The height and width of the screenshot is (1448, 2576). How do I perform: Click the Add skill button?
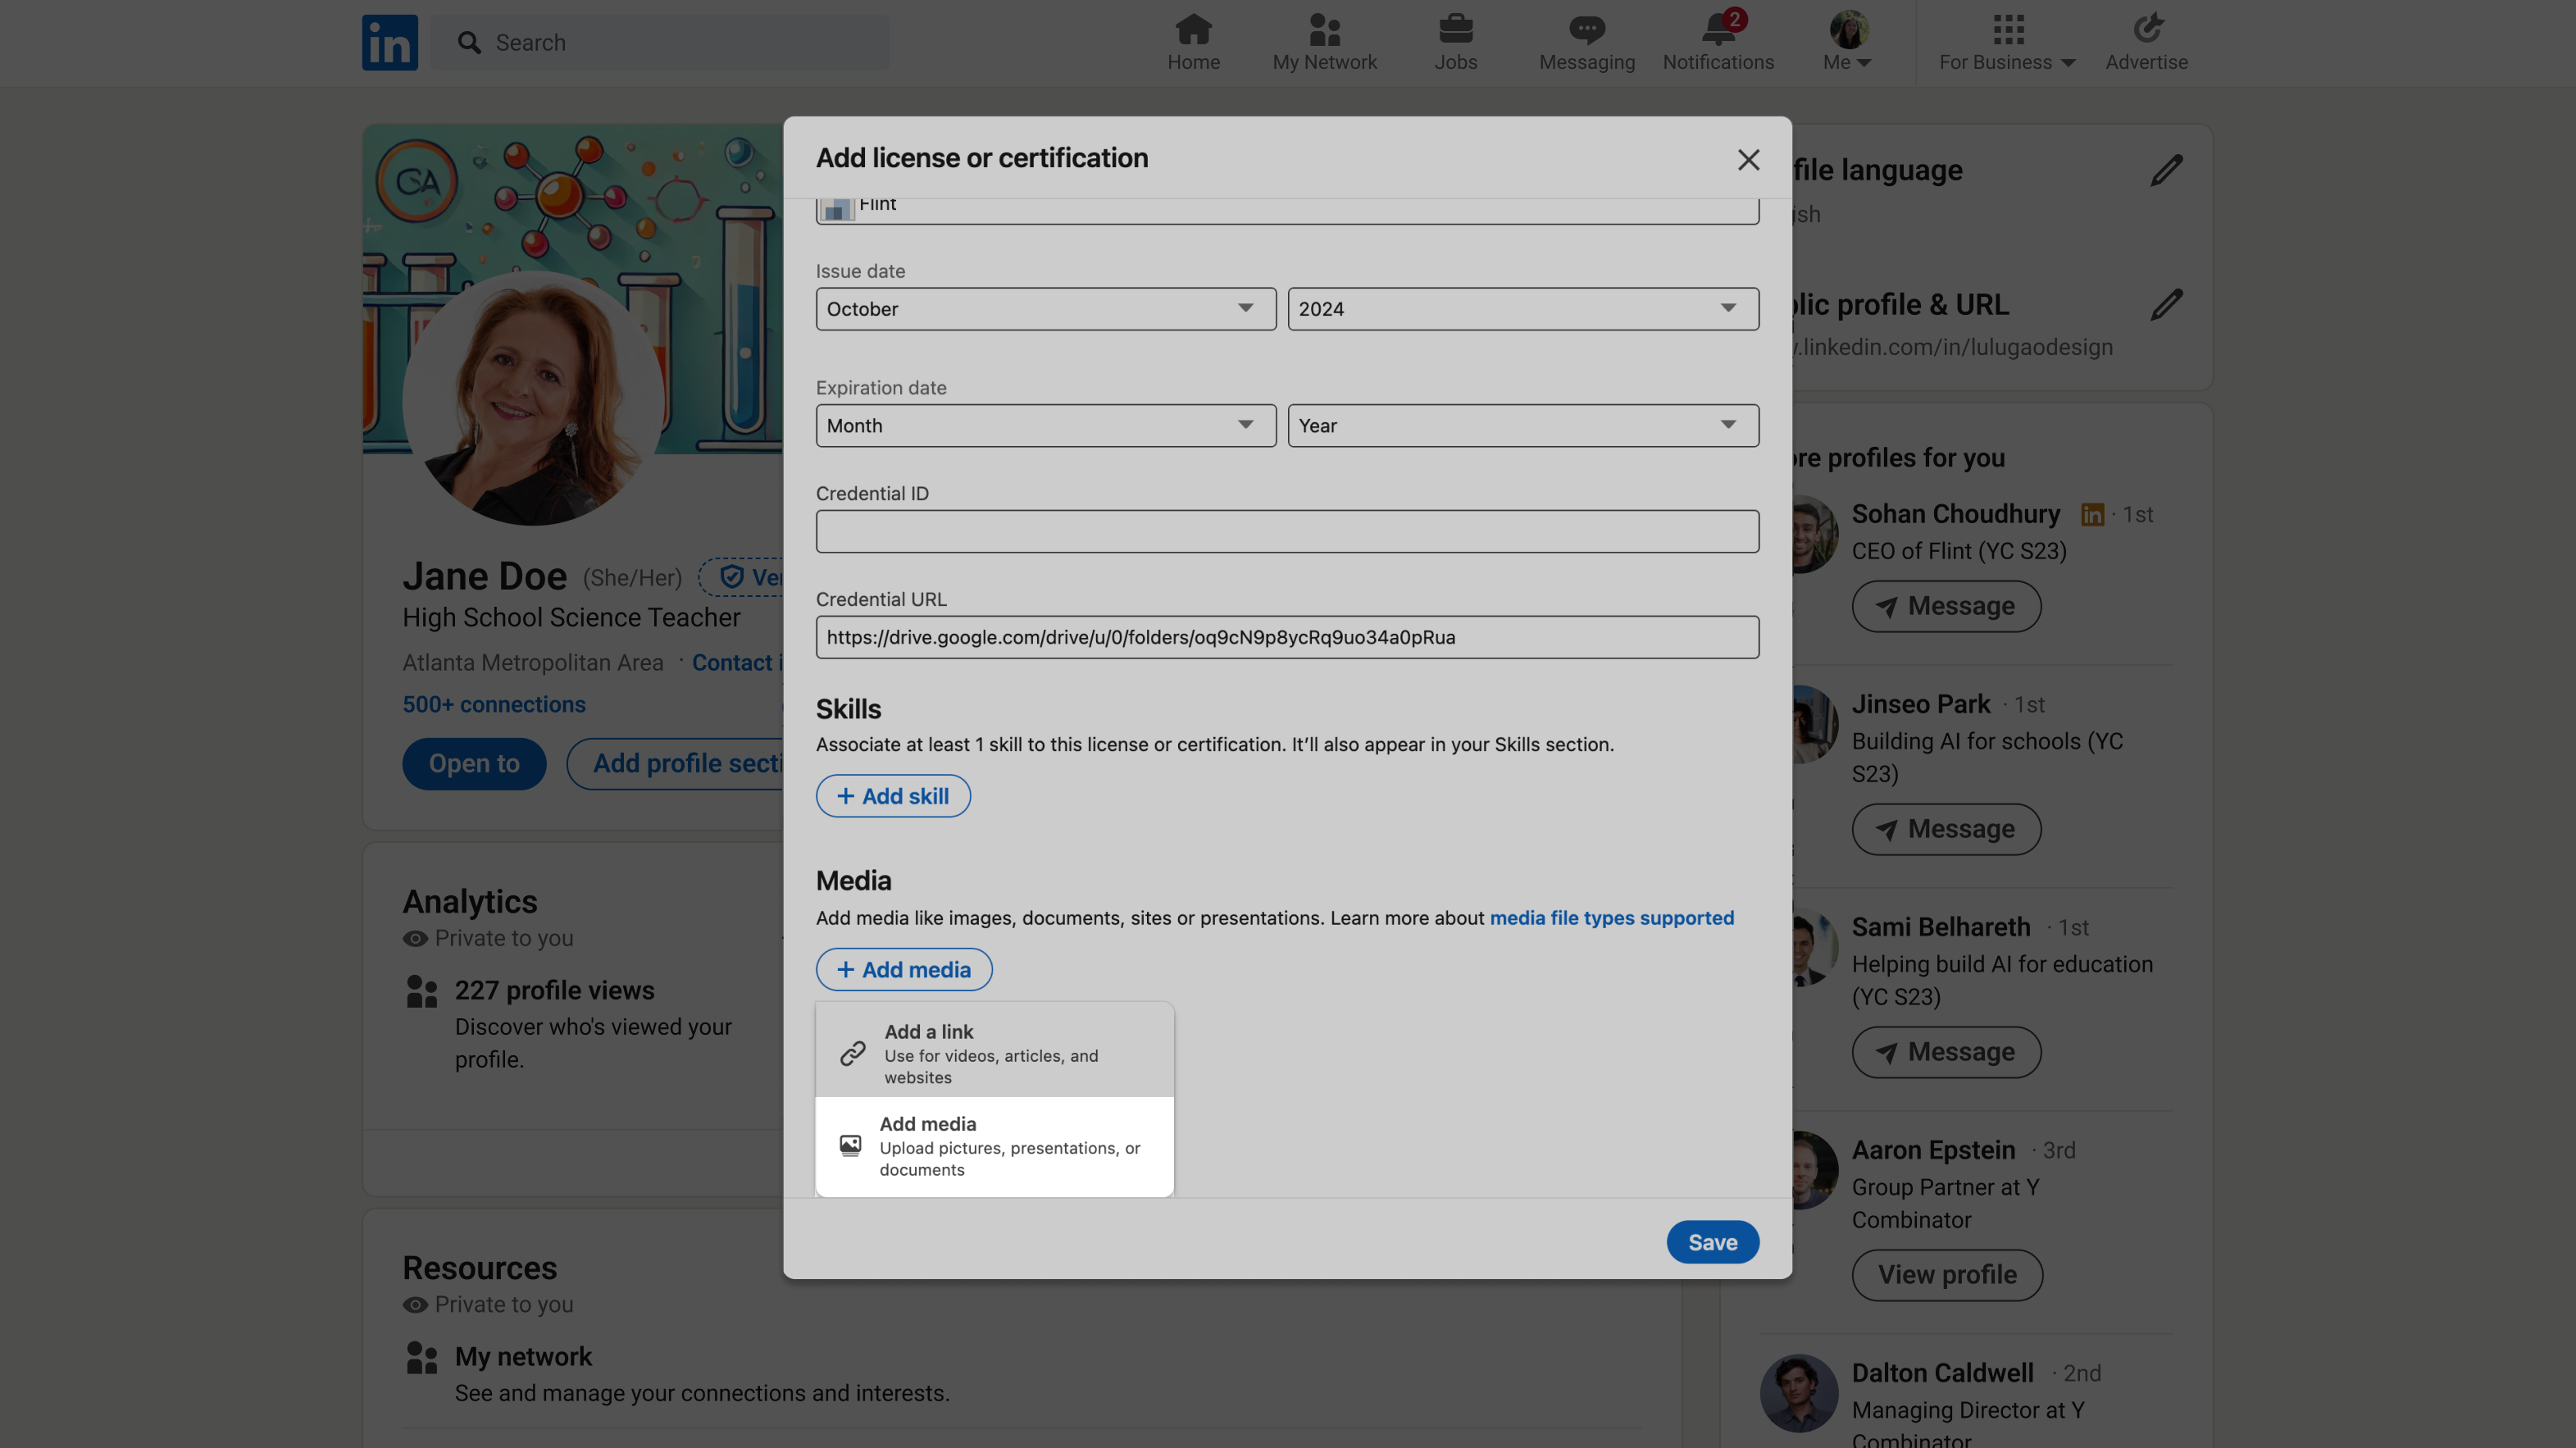coord(893,796)
